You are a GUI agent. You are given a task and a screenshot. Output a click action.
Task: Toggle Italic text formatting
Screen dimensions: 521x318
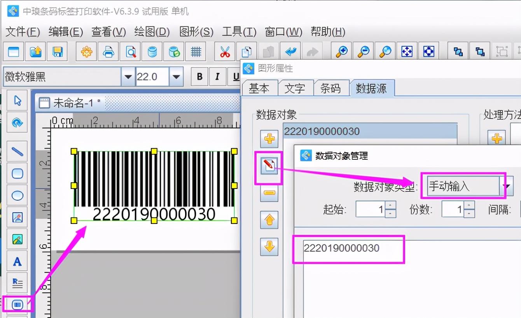[218, 77]
